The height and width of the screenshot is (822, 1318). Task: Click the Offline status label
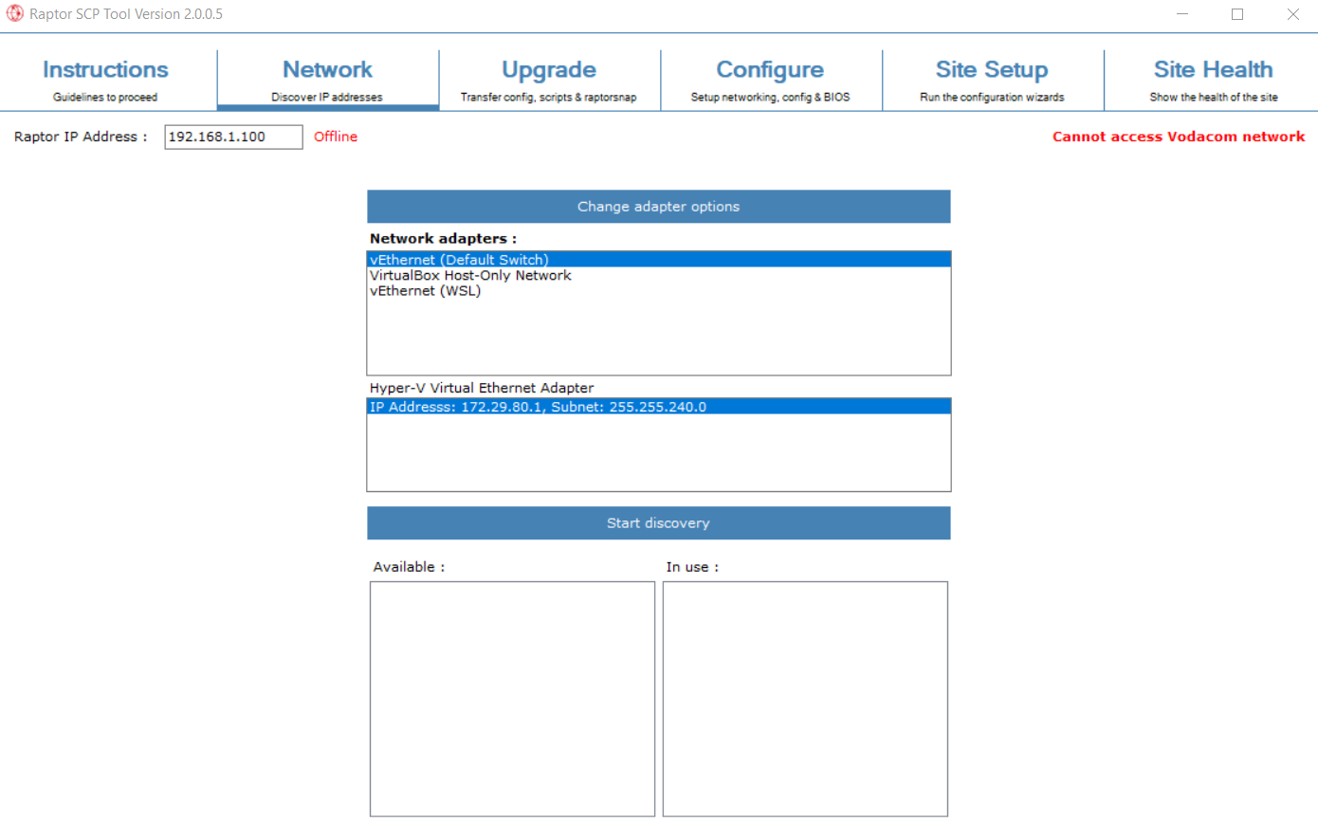pyautogui.click(x=335, y=137)
